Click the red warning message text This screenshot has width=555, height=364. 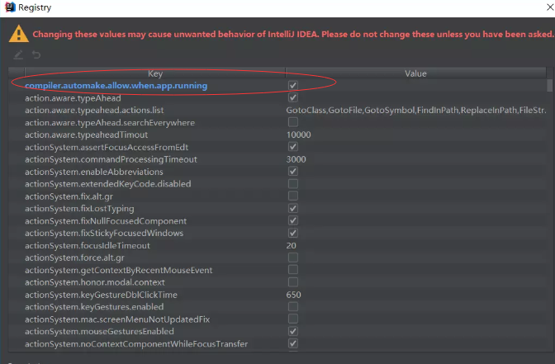293,35
